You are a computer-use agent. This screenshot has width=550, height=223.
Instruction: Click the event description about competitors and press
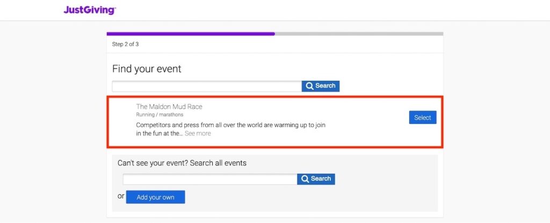tap(231, 125)
